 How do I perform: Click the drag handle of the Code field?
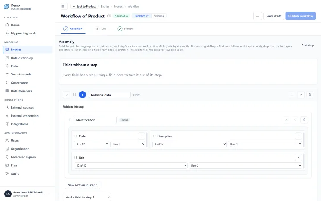point(76,136)
